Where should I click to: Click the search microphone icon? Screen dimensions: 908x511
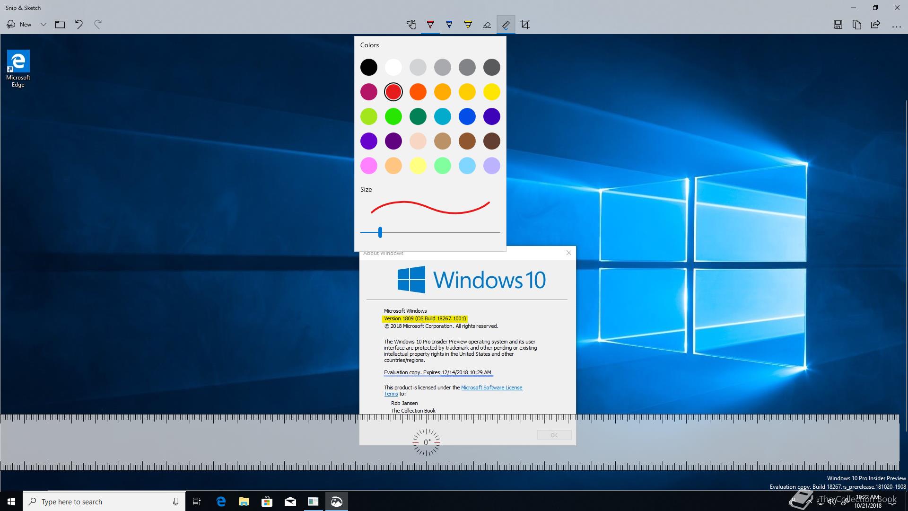coord(175,502)
